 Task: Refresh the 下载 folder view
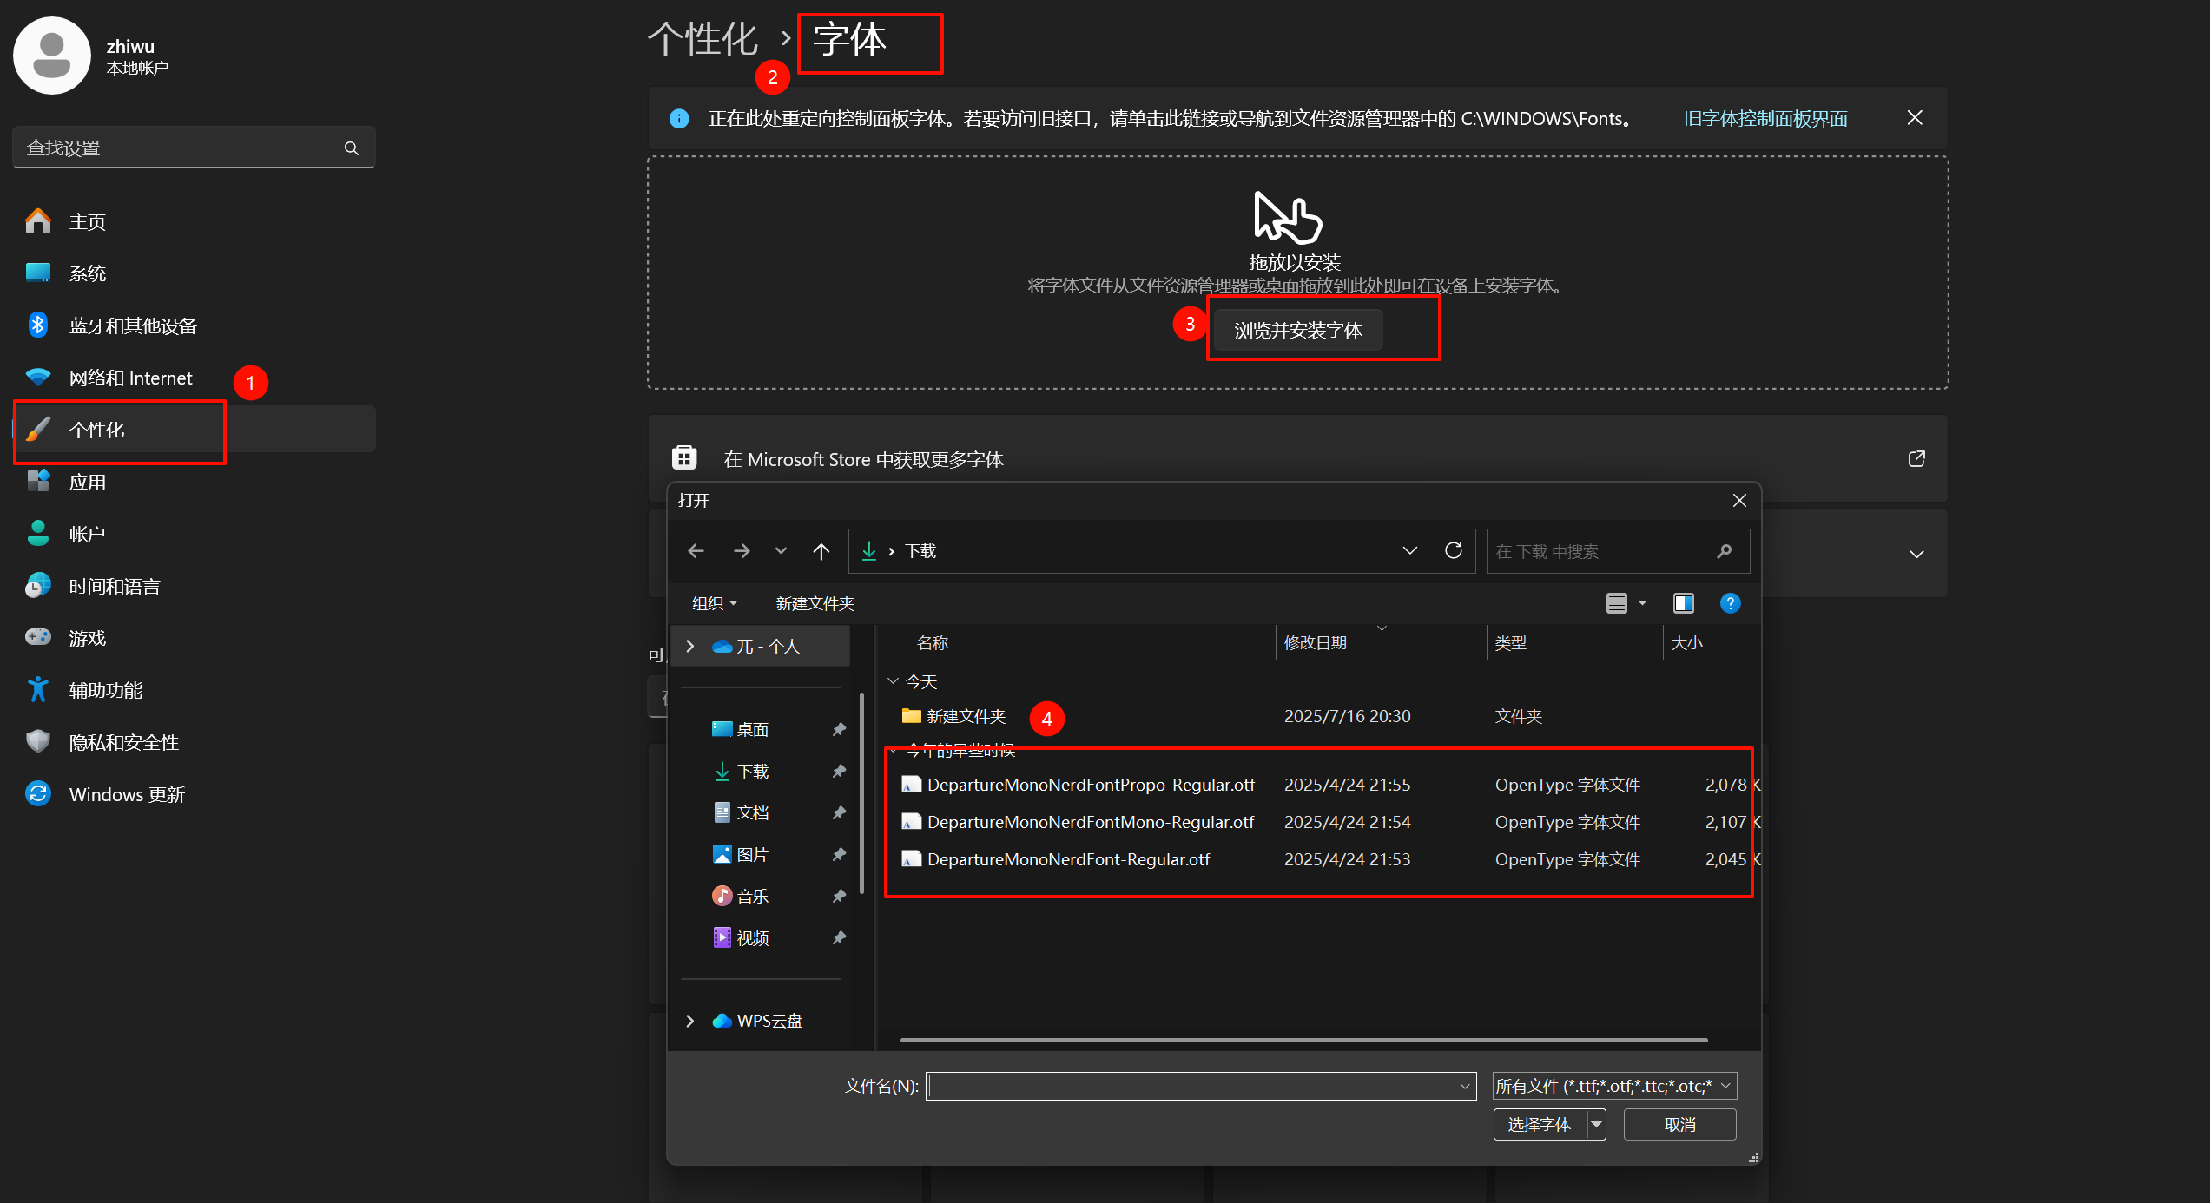click(x=1454, y=551)
